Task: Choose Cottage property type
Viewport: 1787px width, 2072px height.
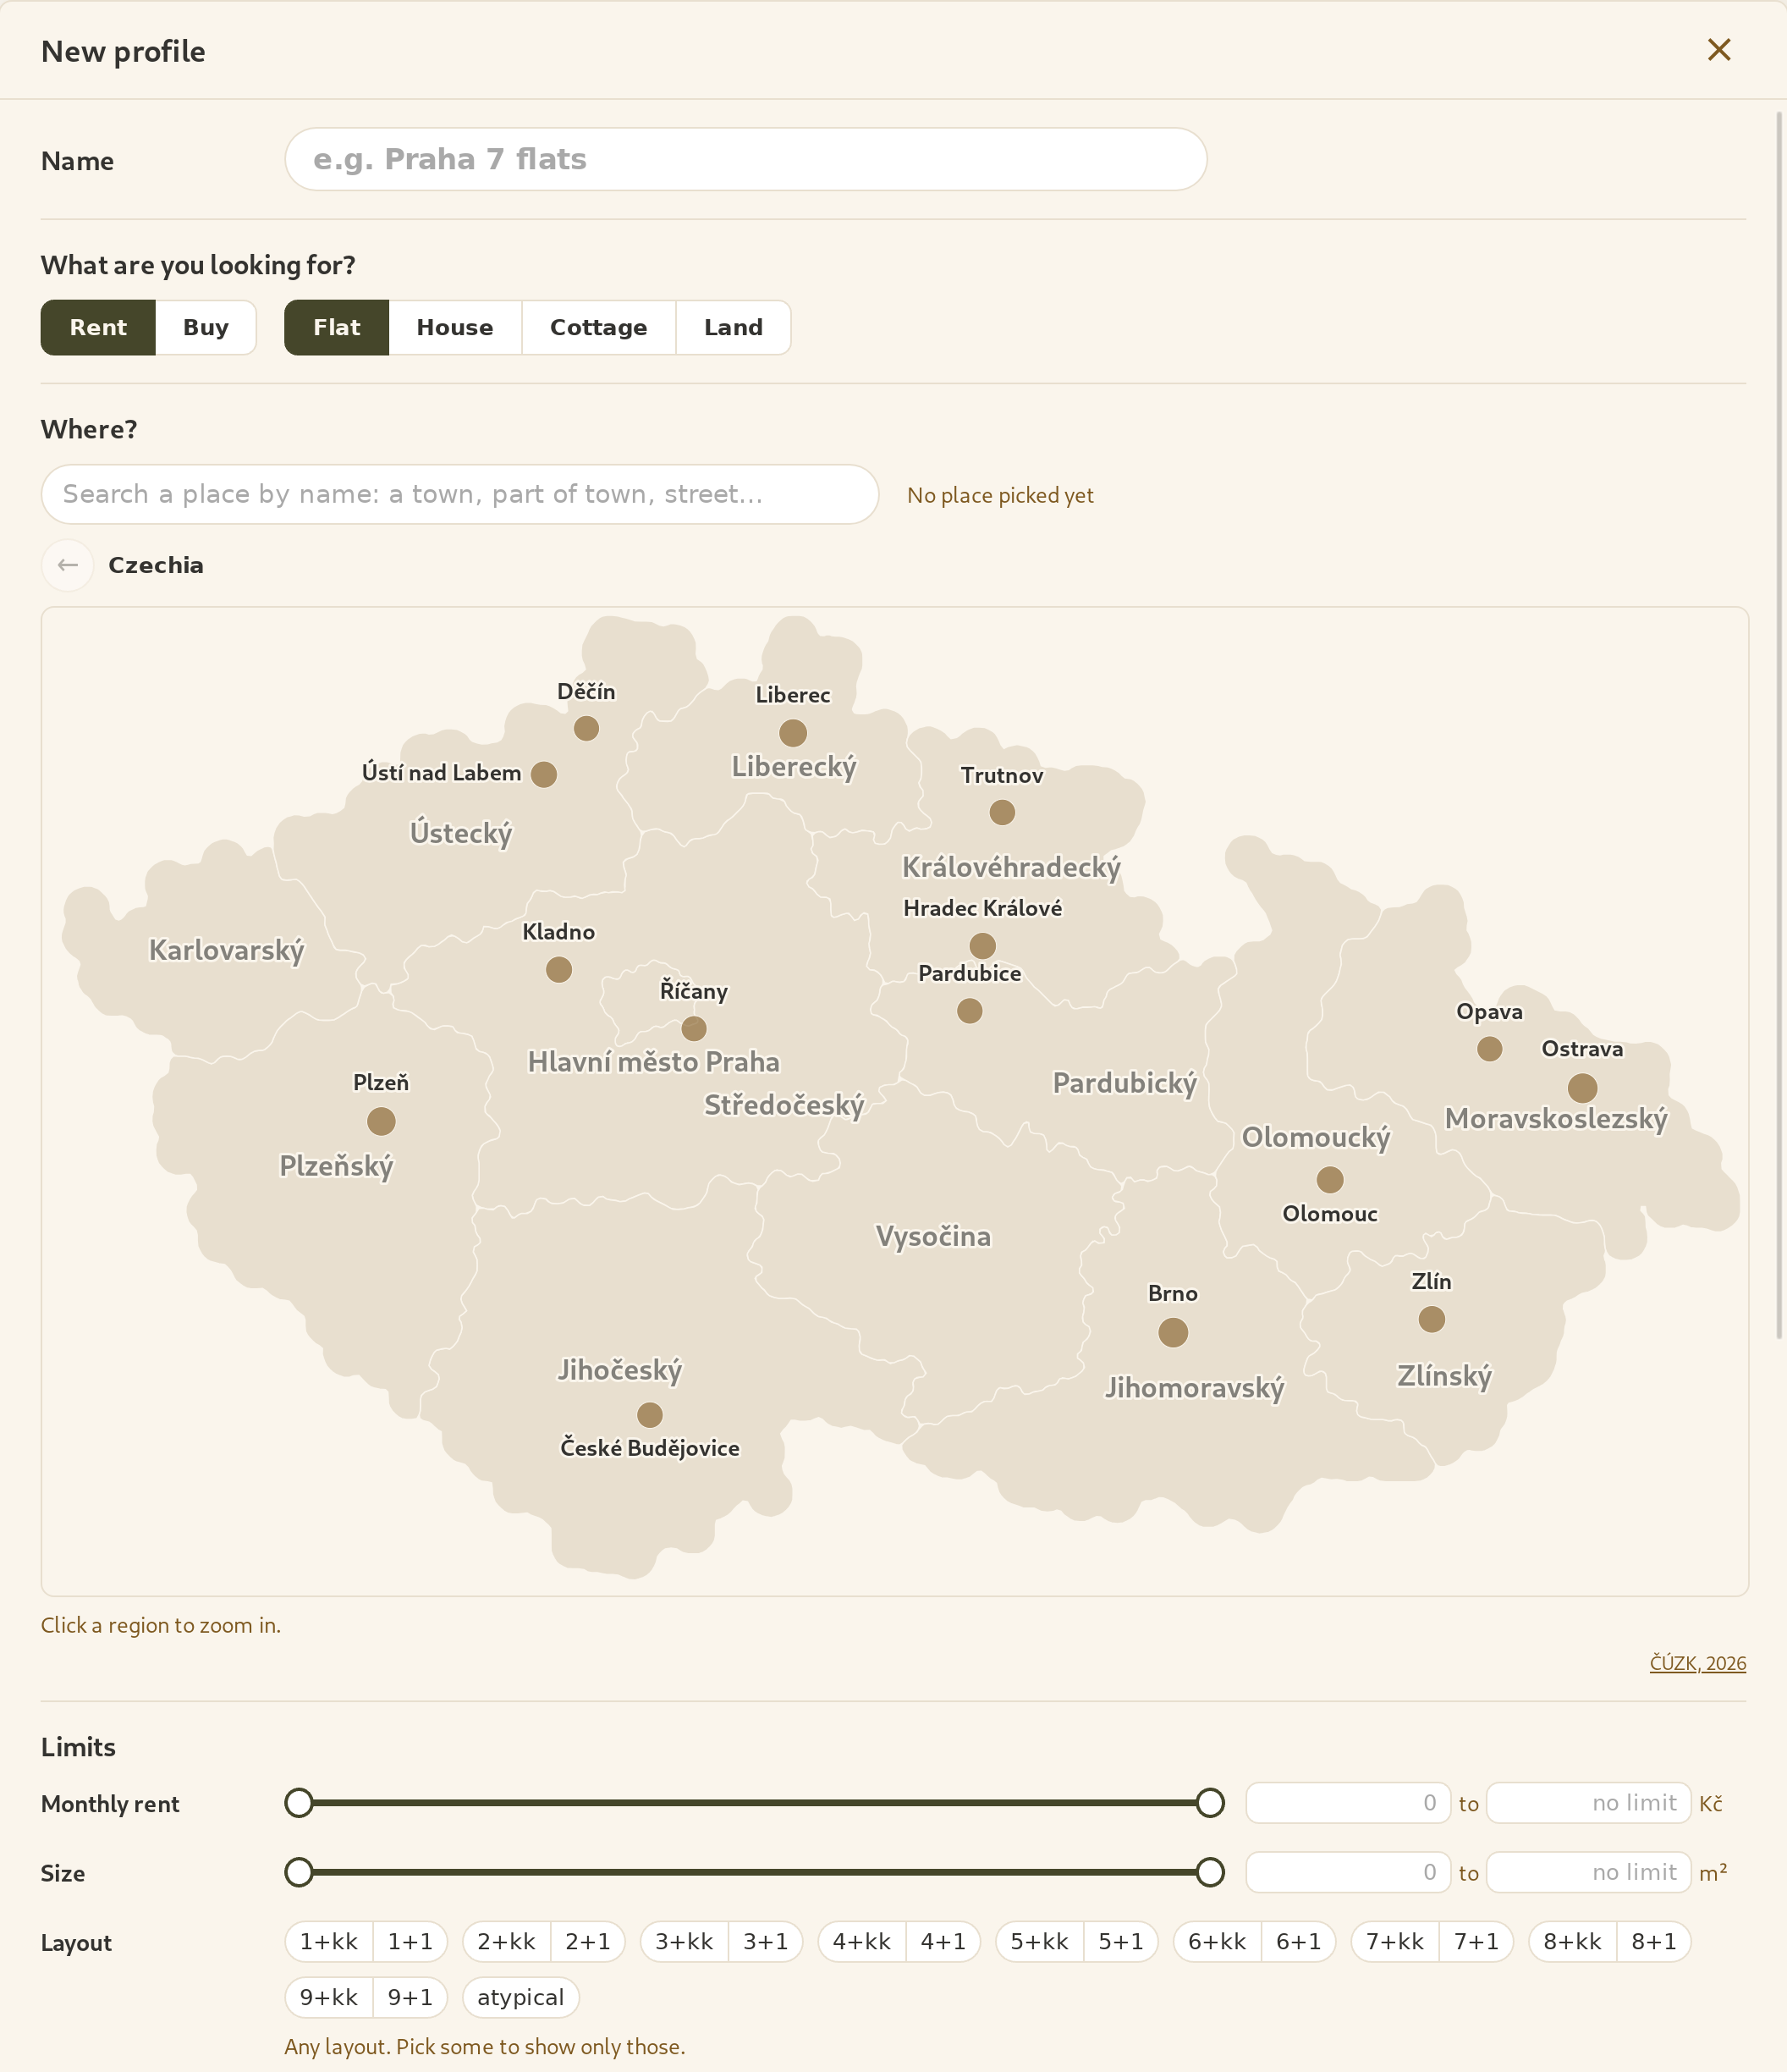Action: tap(599, 327)
